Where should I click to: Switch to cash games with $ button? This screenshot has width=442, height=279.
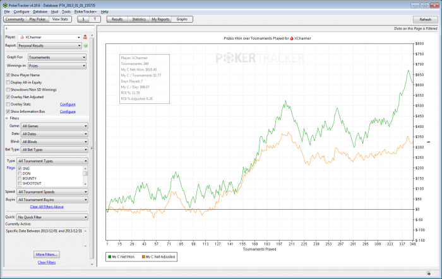pos(85,20)
